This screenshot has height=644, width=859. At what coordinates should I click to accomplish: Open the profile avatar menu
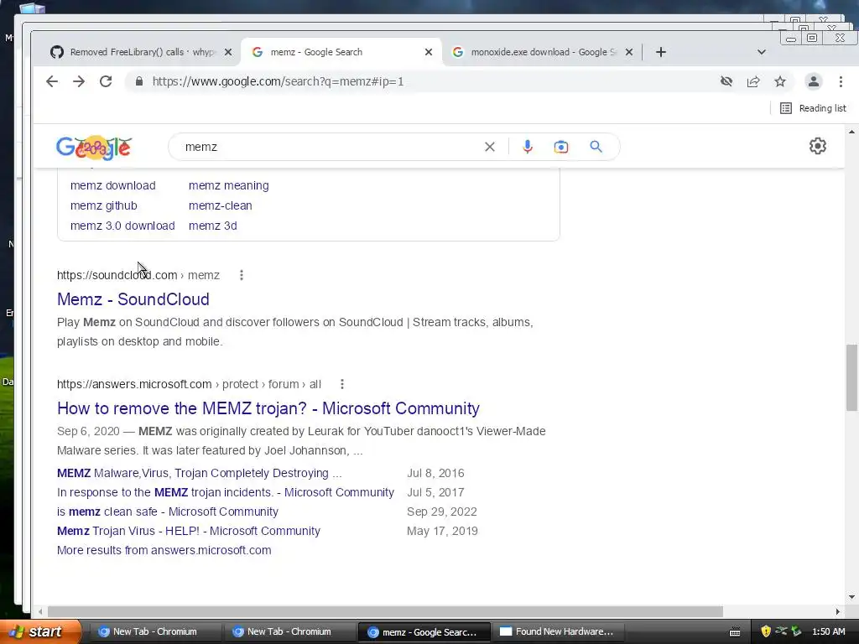pos(814,81)
